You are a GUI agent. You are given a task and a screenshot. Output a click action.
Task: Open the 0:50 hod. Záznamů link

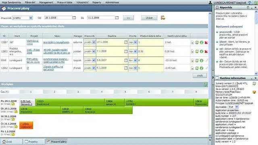pos(26,103)
